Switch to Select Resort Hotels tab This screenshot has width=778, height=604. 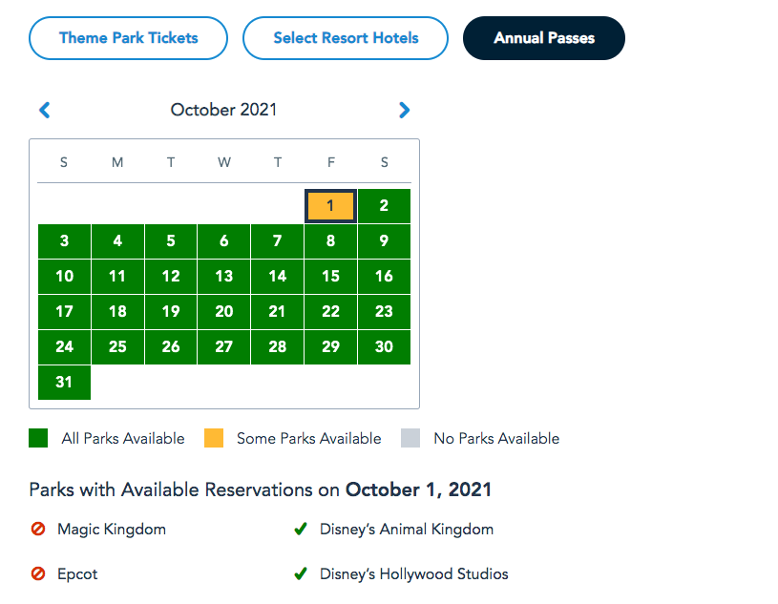(346, 38)
